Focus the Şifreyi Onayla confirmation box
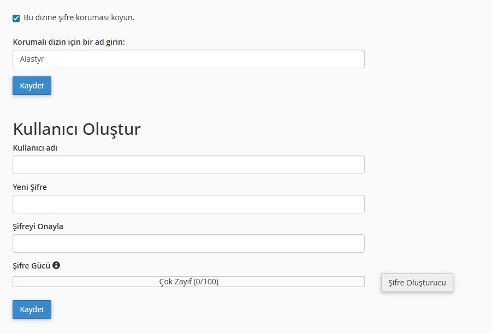The height and width of the screenshot is (334, 492). click(x=188, y=243)
